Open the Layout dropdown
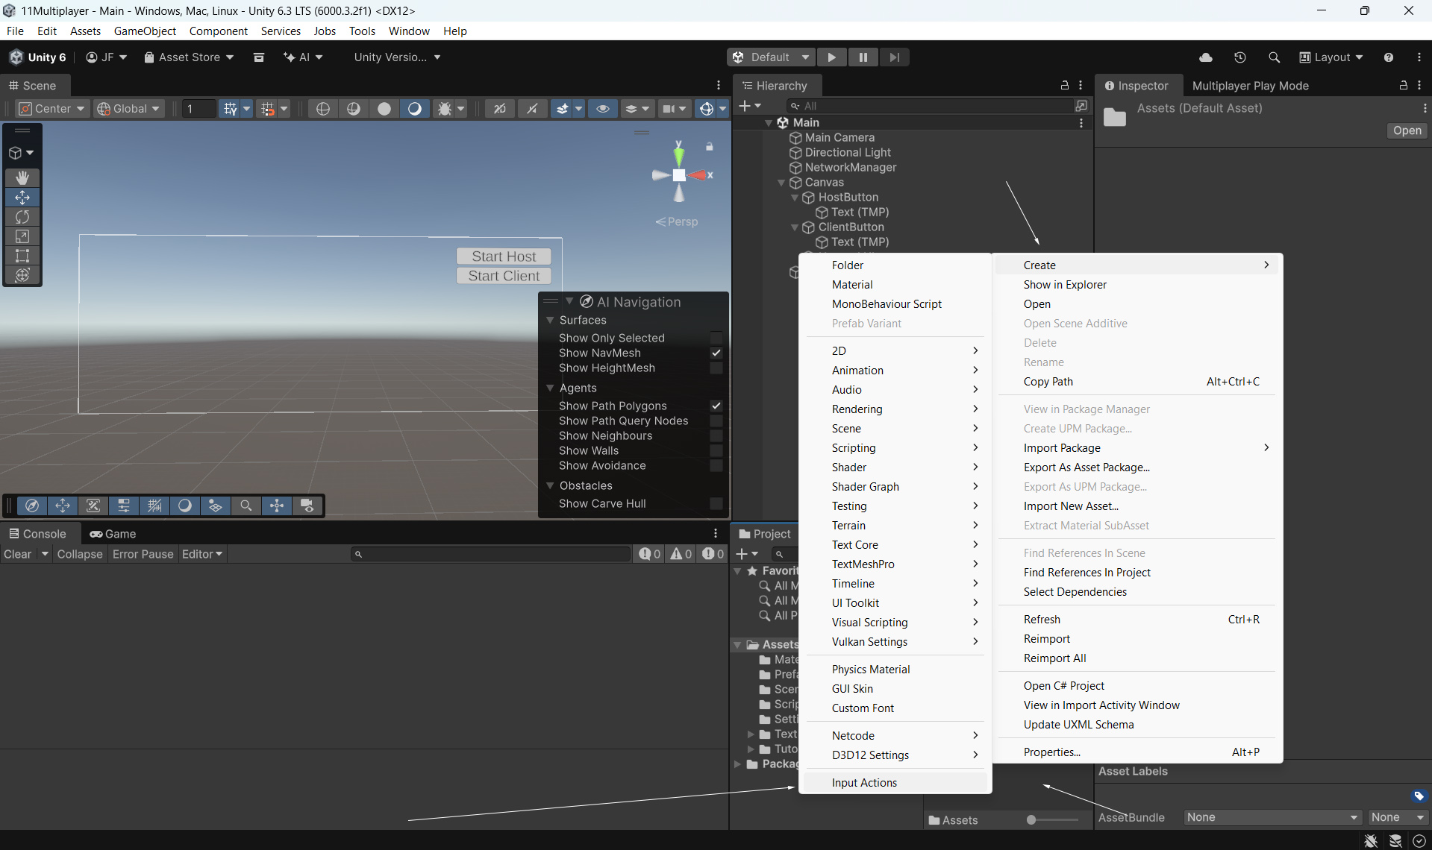Screen dimensions: 1432x850 1331,57
